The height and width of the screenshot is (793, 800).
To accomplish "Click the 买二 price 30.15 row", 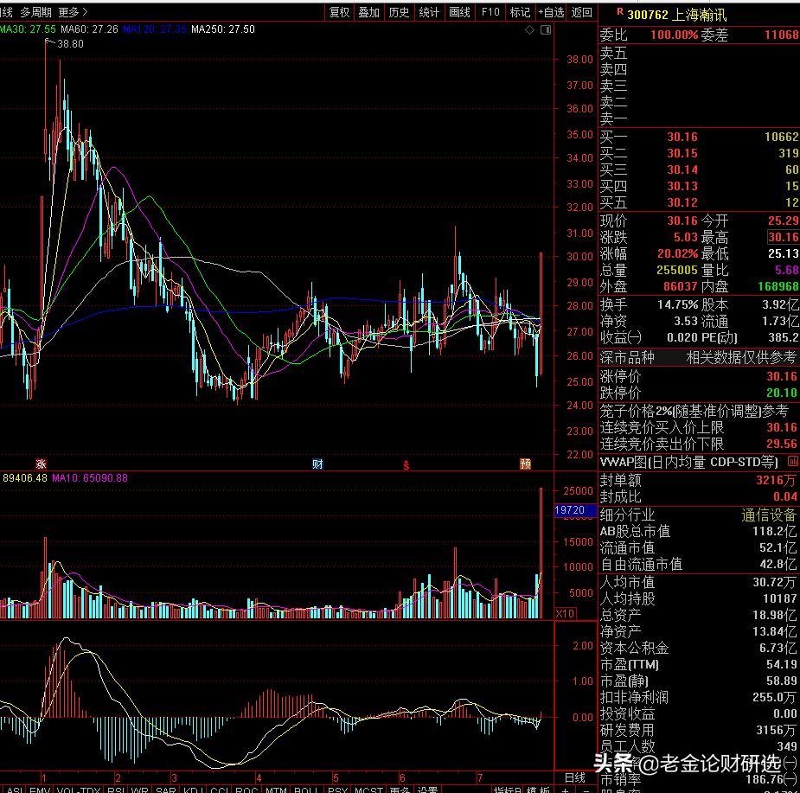I will coord(699,152).
